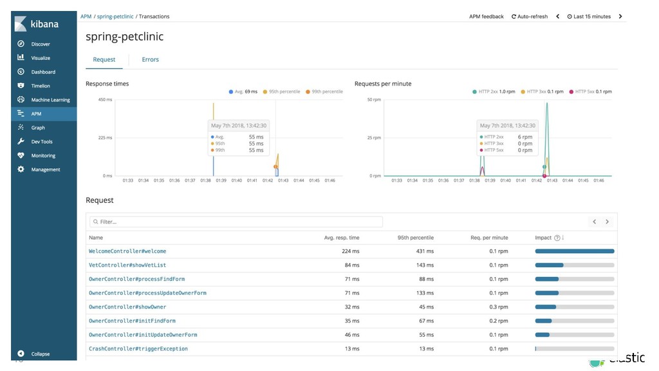Viewport: 659px width, 371px height.
Task: Go to next page of request table
Action: [607, 222]
